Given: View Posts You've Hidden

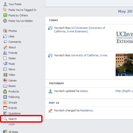Looking at the screenshot, I should 21,21.
